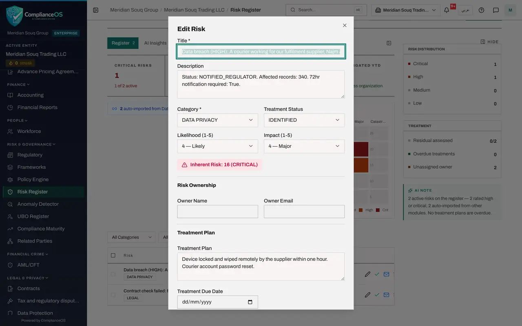
Task: Click the Owner Email input field
Action: [x=304, y=211]
